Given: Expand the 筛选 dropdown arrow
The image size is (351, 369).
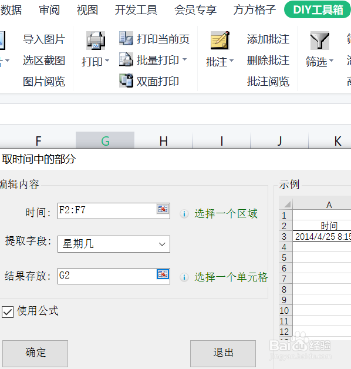Looking at the screenshot, I should coord(331,61).
